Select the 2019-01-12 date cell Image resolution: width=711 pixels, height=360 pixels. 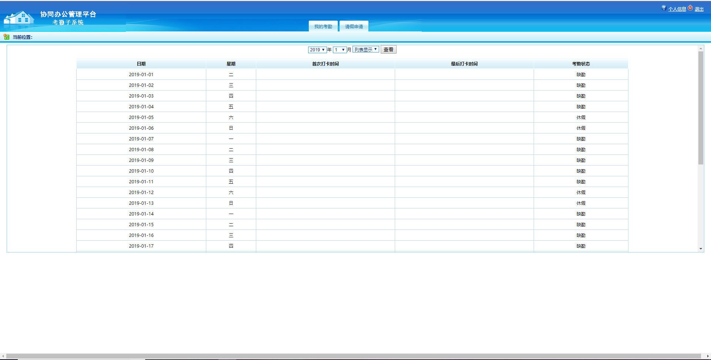(x=141, y=193)
